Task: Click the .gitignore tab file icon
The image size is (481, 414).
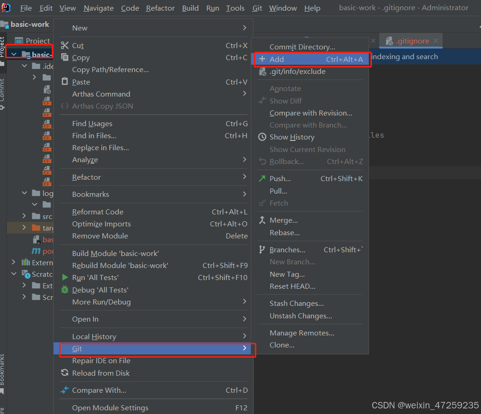Action: (x=389, y=41)
